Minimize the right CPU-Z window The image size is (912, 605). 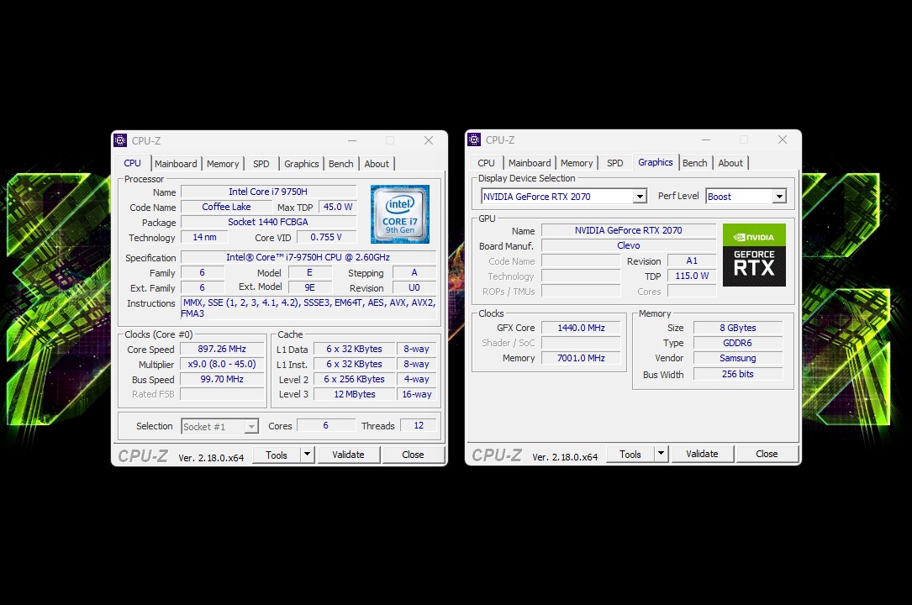[705, 139]
